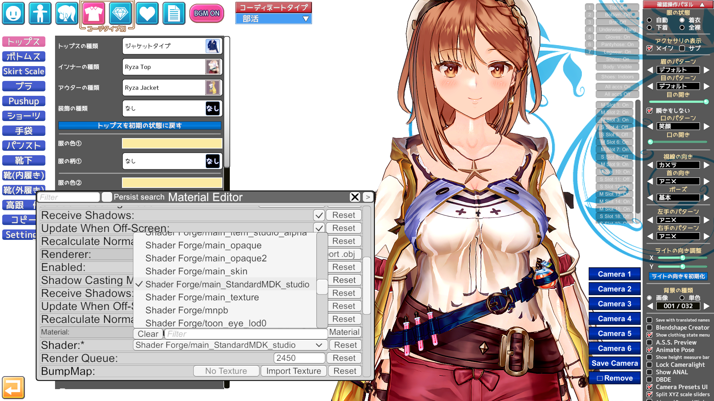Pick the 服の色① color swatch

point(172,143)
